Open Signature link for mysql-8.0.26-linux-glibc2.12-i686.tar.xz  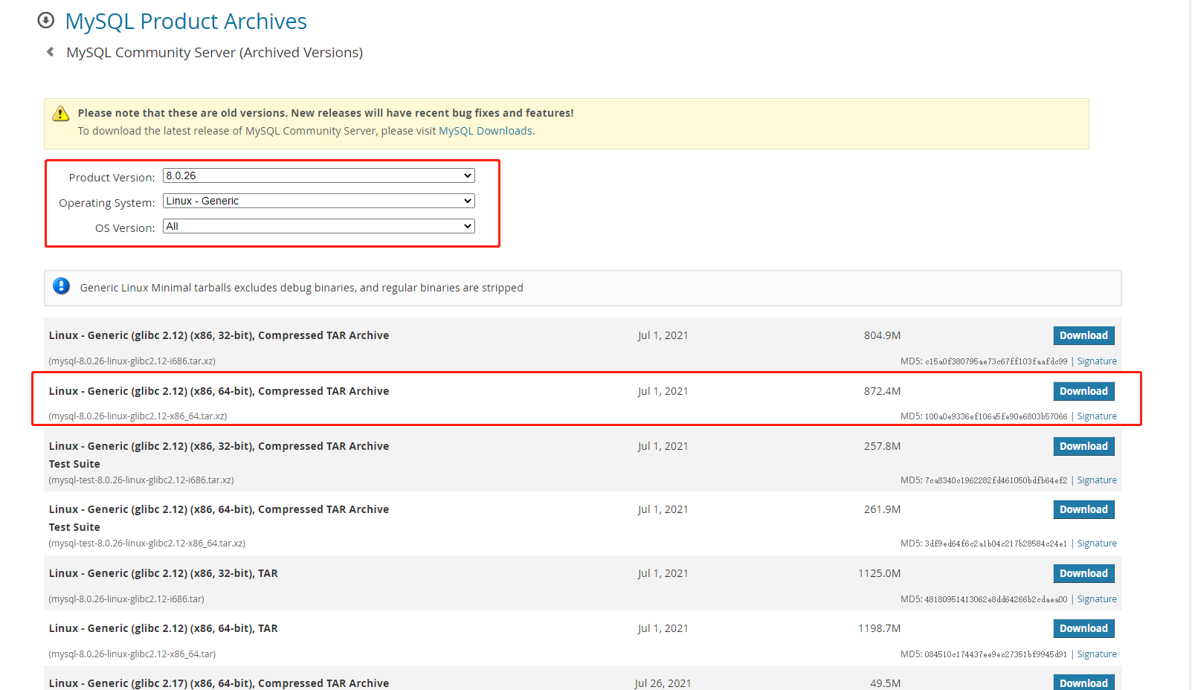[1097, 361]
